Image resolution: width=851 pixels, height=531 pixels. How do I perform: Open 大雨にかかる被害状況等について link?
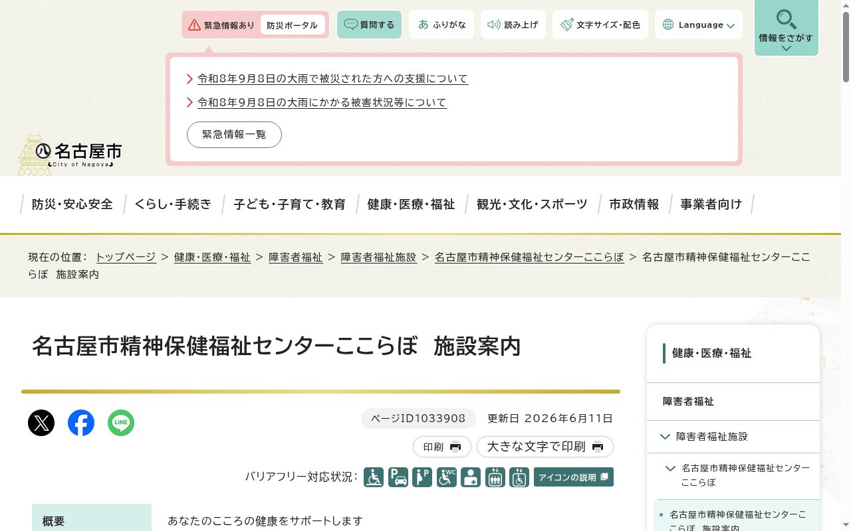[x=322, y=103]
